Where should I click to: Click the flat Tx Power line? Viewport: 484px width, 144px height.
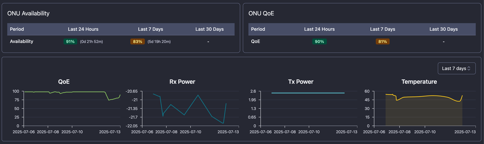click(x=308, y=93)
